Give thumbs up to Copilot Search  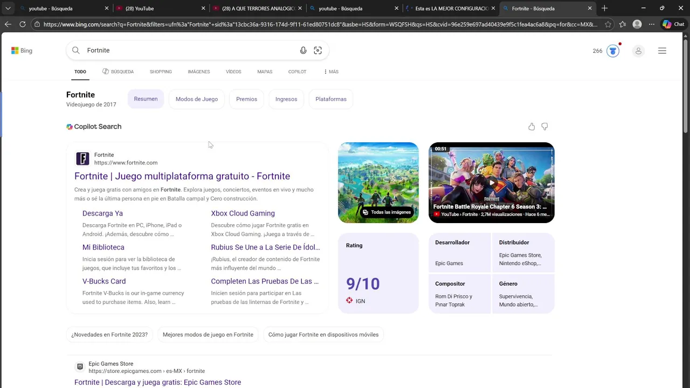[532, 127]
